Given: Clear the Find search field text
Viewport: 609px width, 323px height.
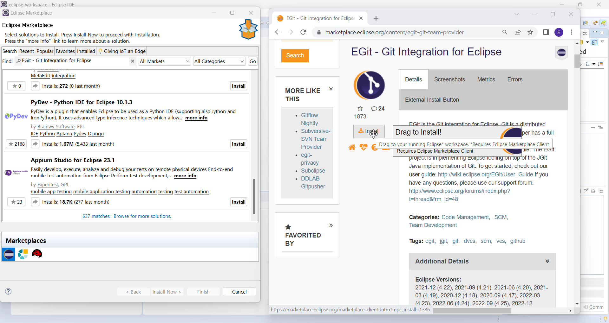Looking at the screenshot, I should (133, 61).
